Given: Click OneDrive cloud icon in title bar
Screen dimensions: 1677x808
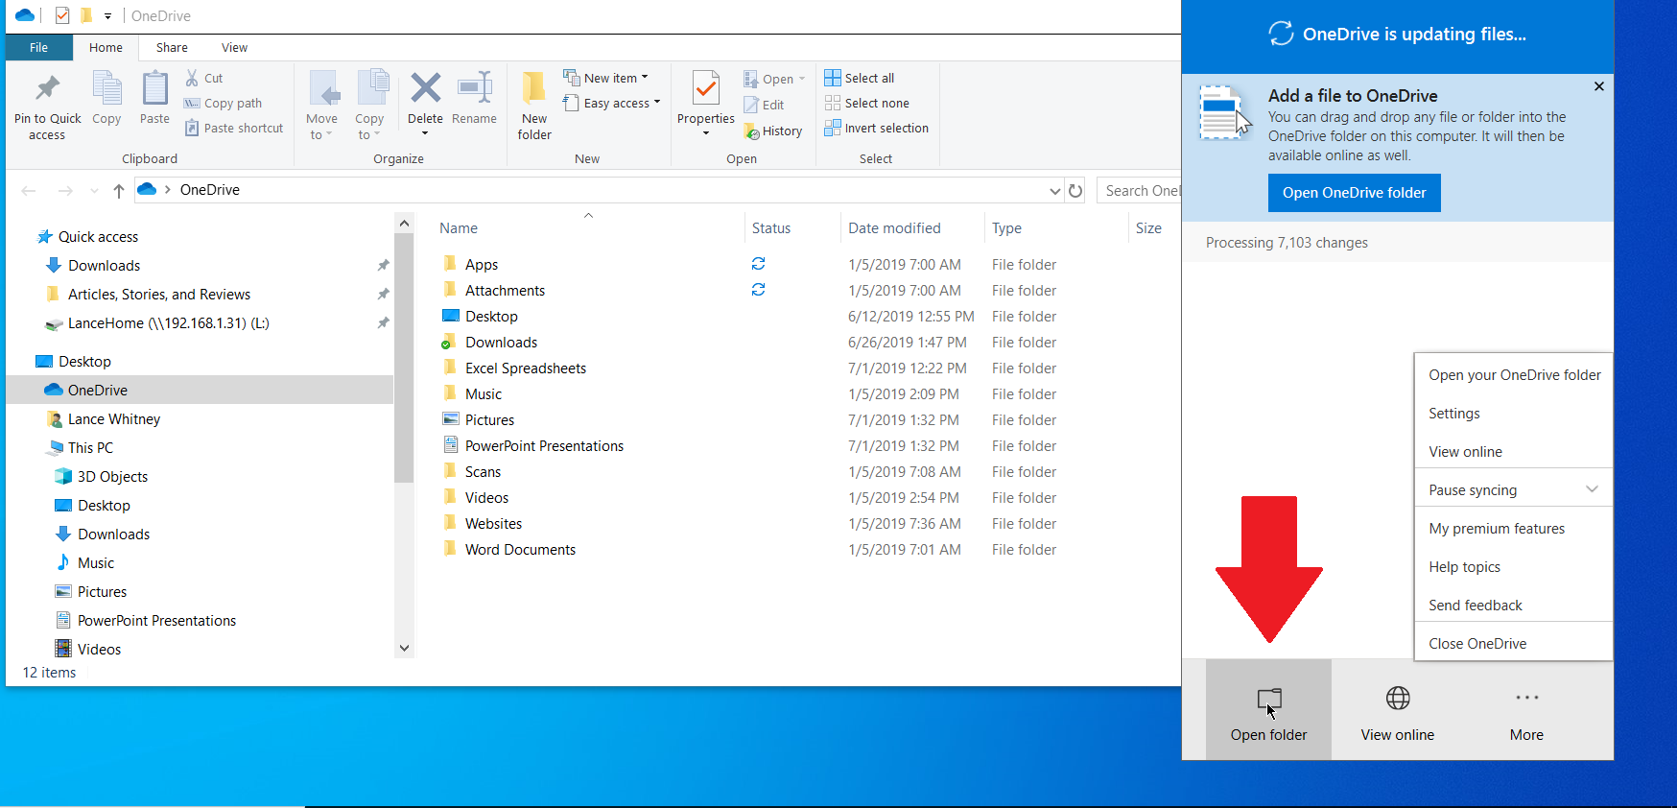Looking at the screenshot, I should (x=25, y=15).
